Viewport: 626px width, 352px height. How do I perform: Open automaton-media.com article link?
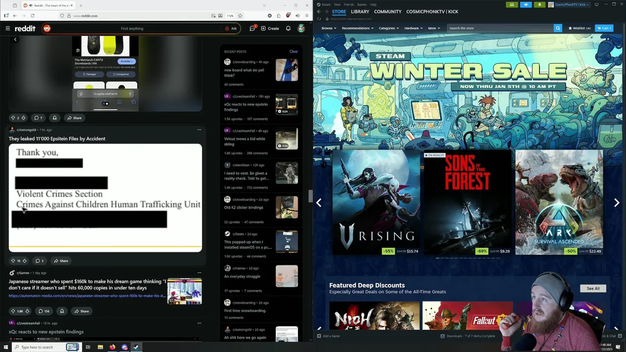[x=87, y=296]
